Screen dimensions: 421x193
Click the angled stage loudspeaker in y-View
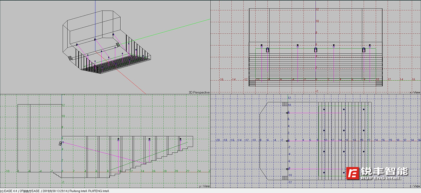coord(61,143)
